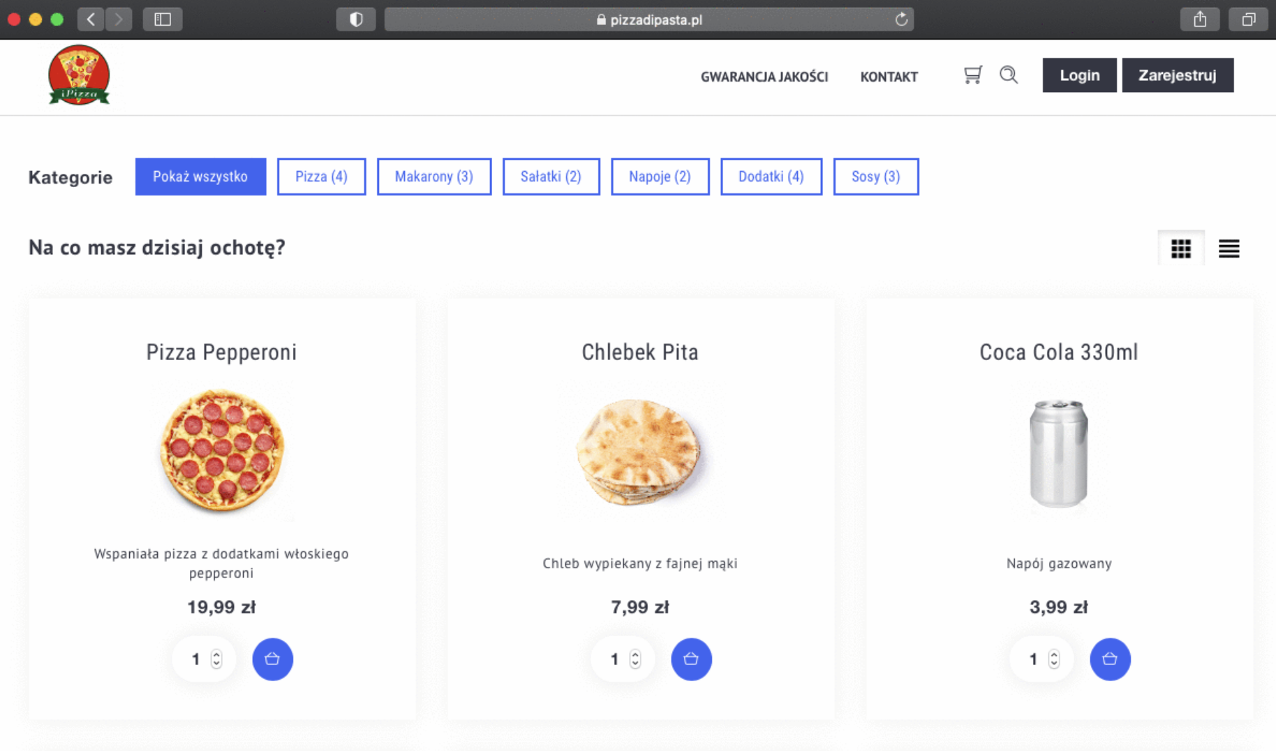Image resolution: width=1276 pixels, height=751 pixels.
Task: Switch to grid view layout
Action: [1180, 248]
